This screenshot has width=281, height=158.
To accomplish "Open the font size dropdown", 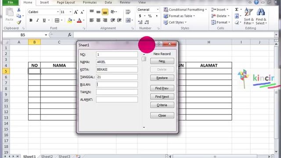I will (x=70, y=12).
